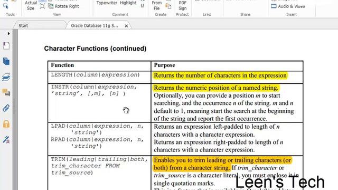Click highlighted 'Returns the numeric position' text
Screen dimensions: 338x190
point(216,88)
